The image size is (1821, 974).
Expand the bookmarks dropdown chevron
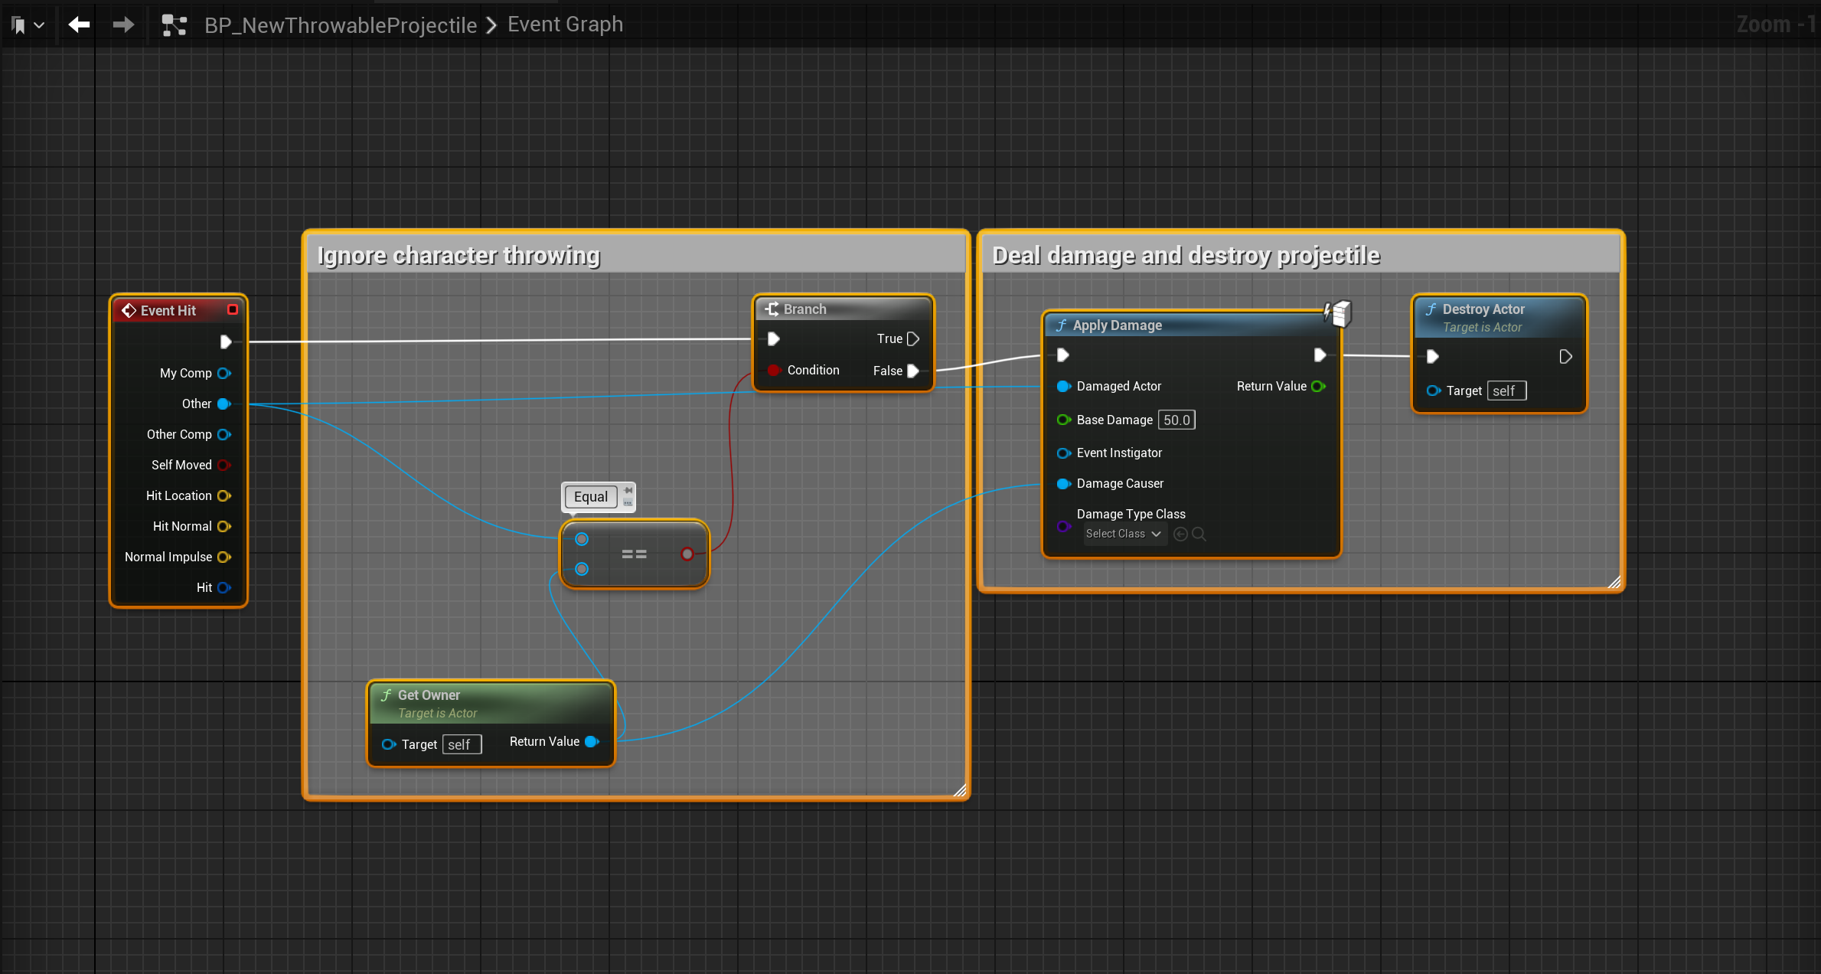point(40,25)
